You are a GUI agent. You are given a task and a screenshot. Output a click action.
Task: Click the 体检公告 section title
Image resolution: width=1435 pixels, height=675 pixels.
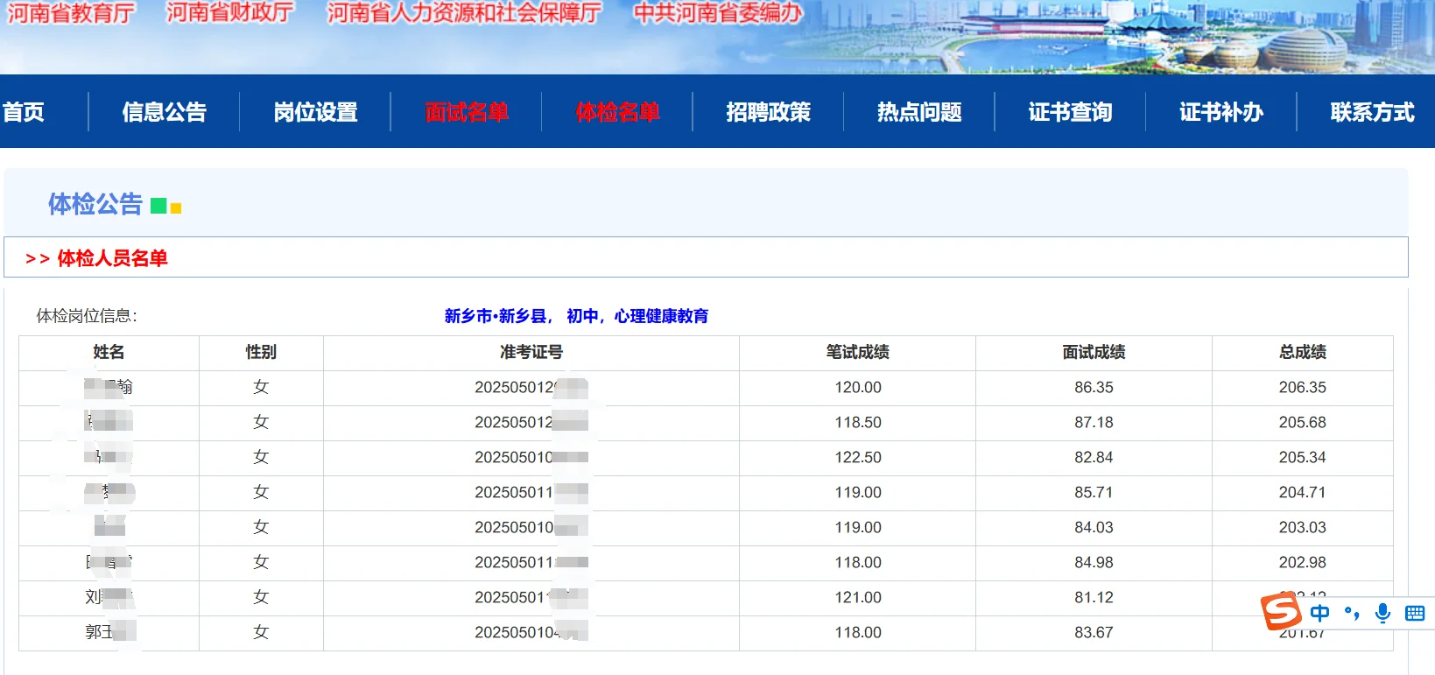coord(95,204)
